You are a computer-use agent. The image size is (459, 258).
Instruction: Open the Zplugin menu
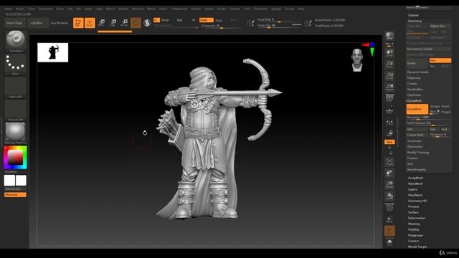(275, 9)
